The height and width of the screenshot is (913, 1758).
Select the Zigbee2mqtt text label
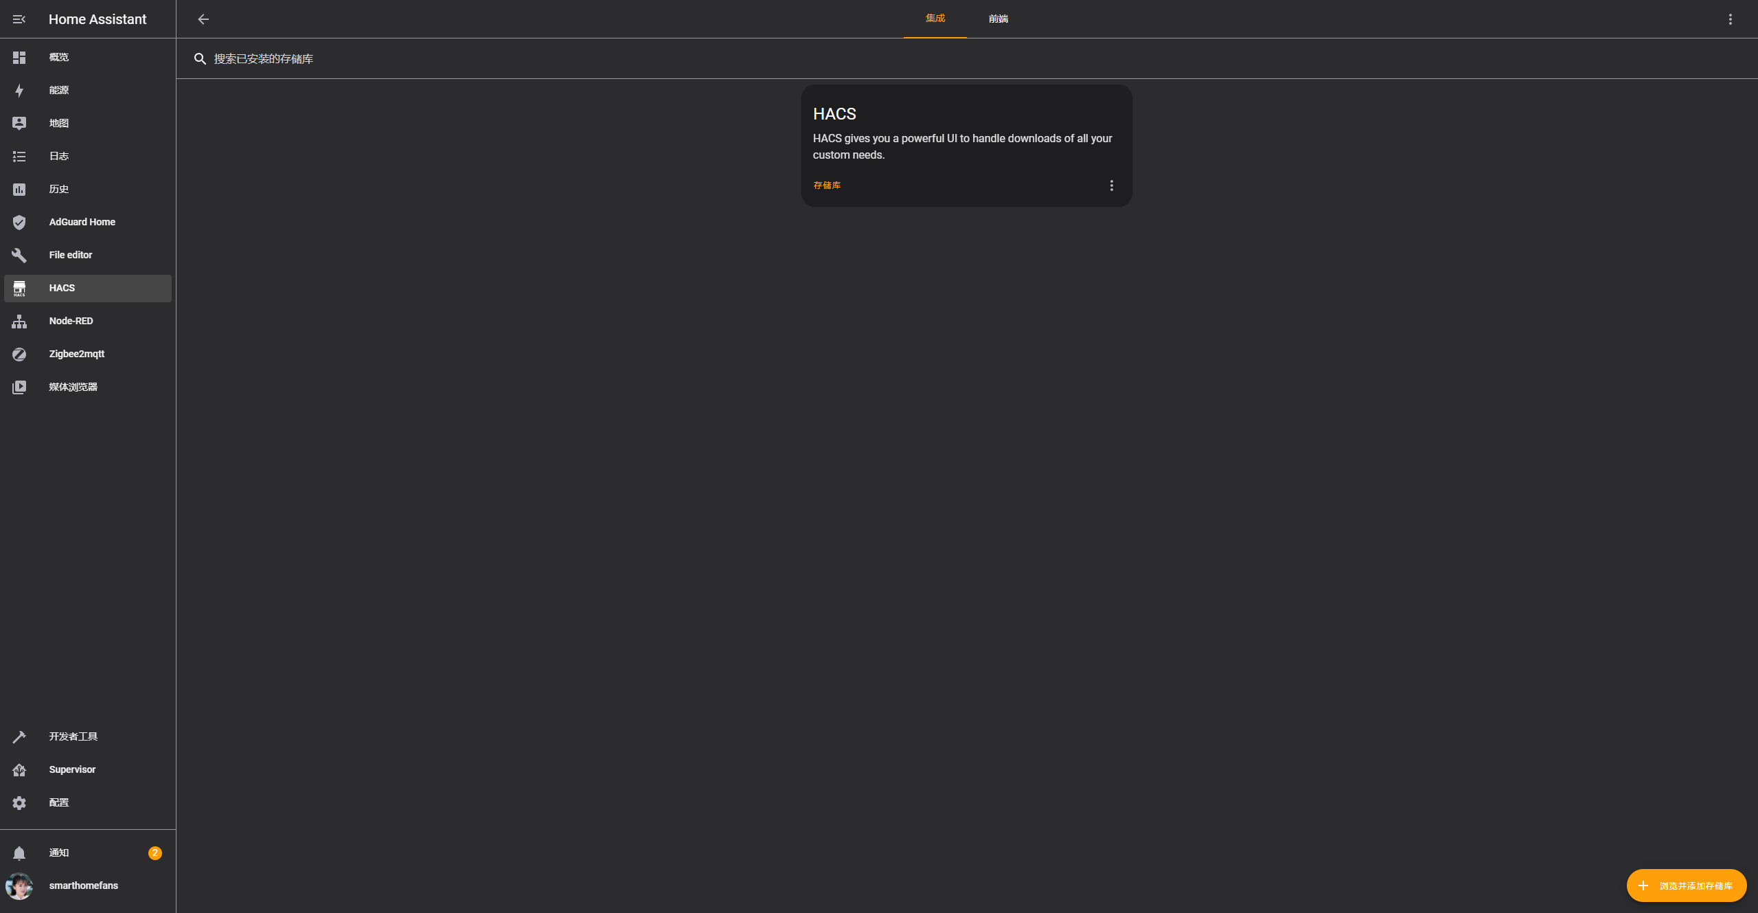(x=77, y=354)
